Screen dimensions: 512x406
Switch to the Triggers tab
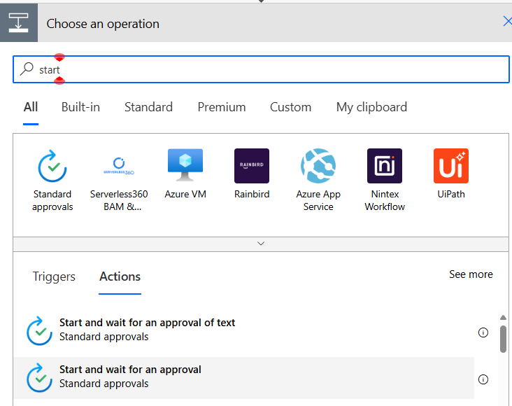(54, 276)
